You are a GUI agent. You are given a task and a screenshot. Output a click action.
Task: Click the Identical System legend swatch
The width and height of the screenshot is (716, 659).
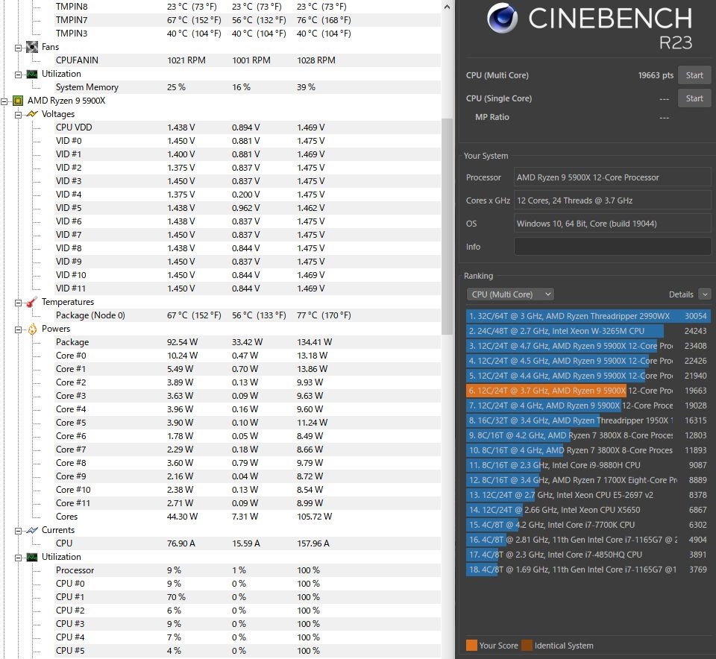(527, 646)
